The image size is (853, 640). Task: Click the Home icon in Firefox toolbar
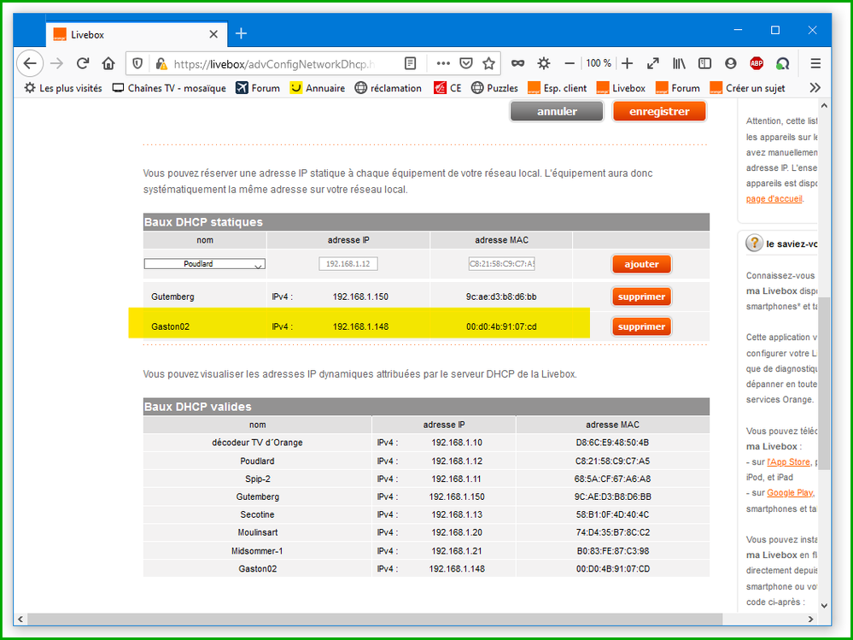click(108, 63)
